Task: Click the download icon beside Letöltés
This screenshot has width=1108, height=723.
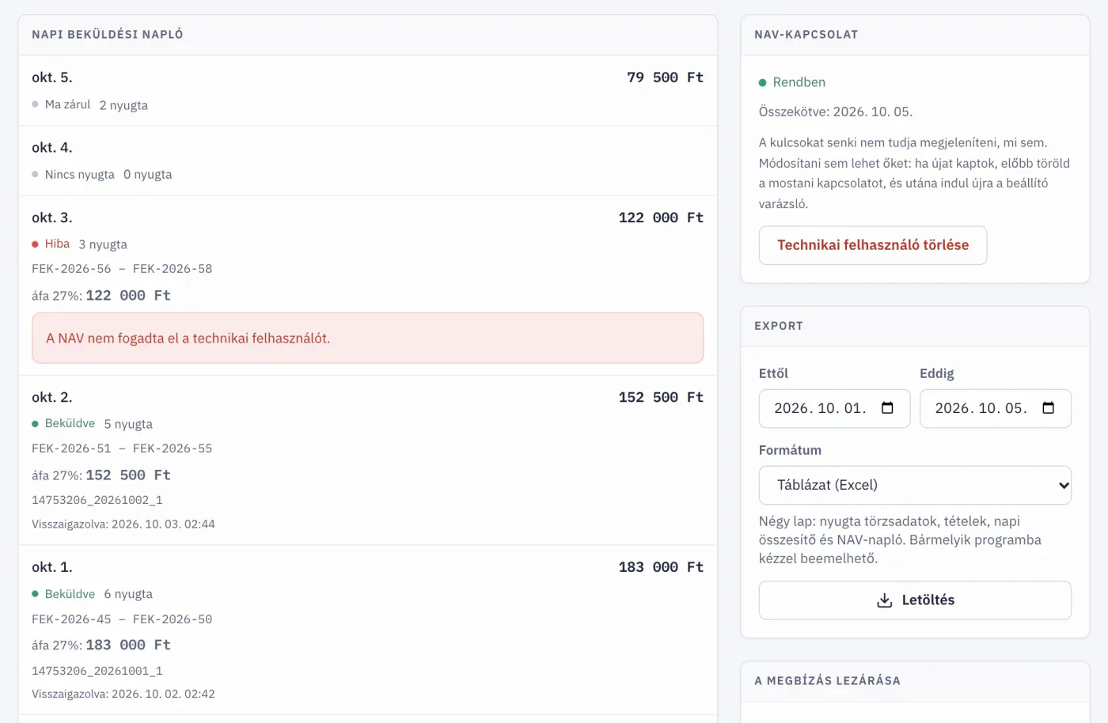Action: [885, 600]
